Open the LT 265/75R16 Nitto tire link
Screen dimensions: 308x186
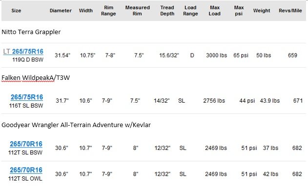(x=23, y=51)
